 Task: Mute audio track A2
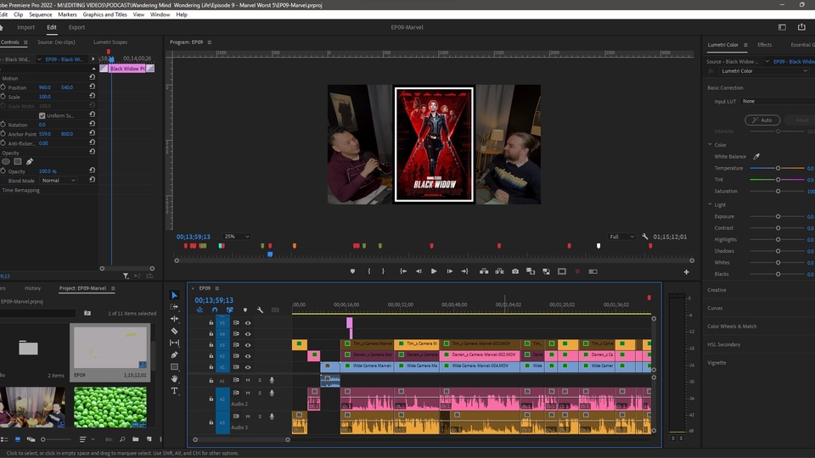coord(248,393)
